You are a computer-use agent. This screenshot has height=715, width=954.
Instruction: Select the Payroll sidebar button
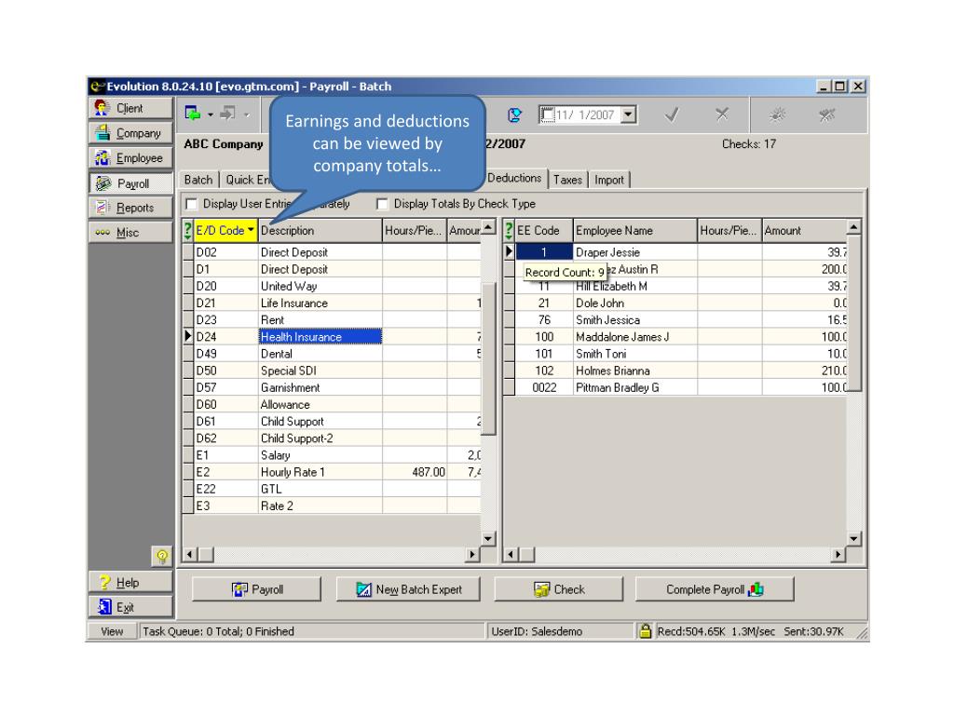130,183
